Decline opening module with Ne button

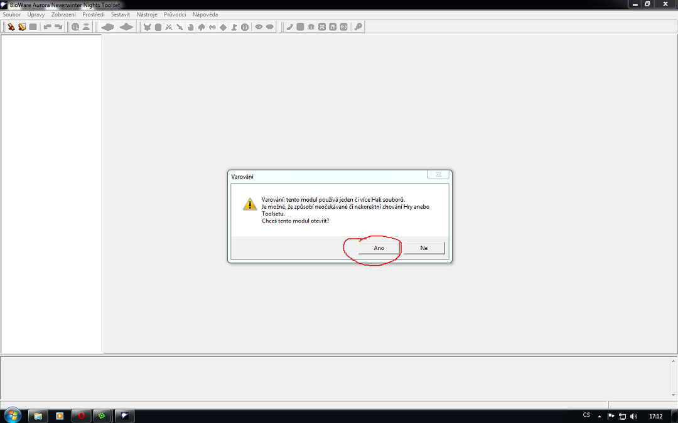click(424, 248)
